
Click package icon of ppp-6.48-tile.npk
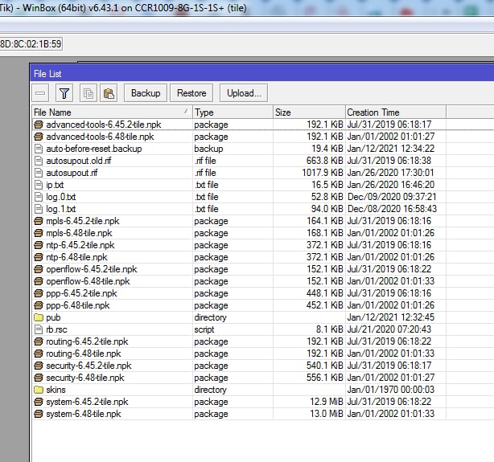[39, 305]
